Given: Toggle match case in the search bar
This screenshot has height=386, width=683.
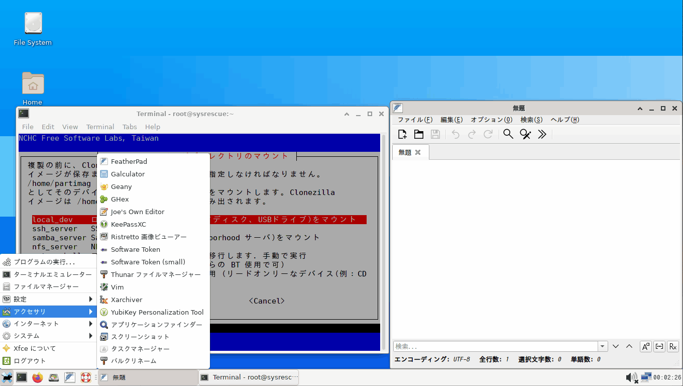Looking at the screenshot, I should coord(645,346).
